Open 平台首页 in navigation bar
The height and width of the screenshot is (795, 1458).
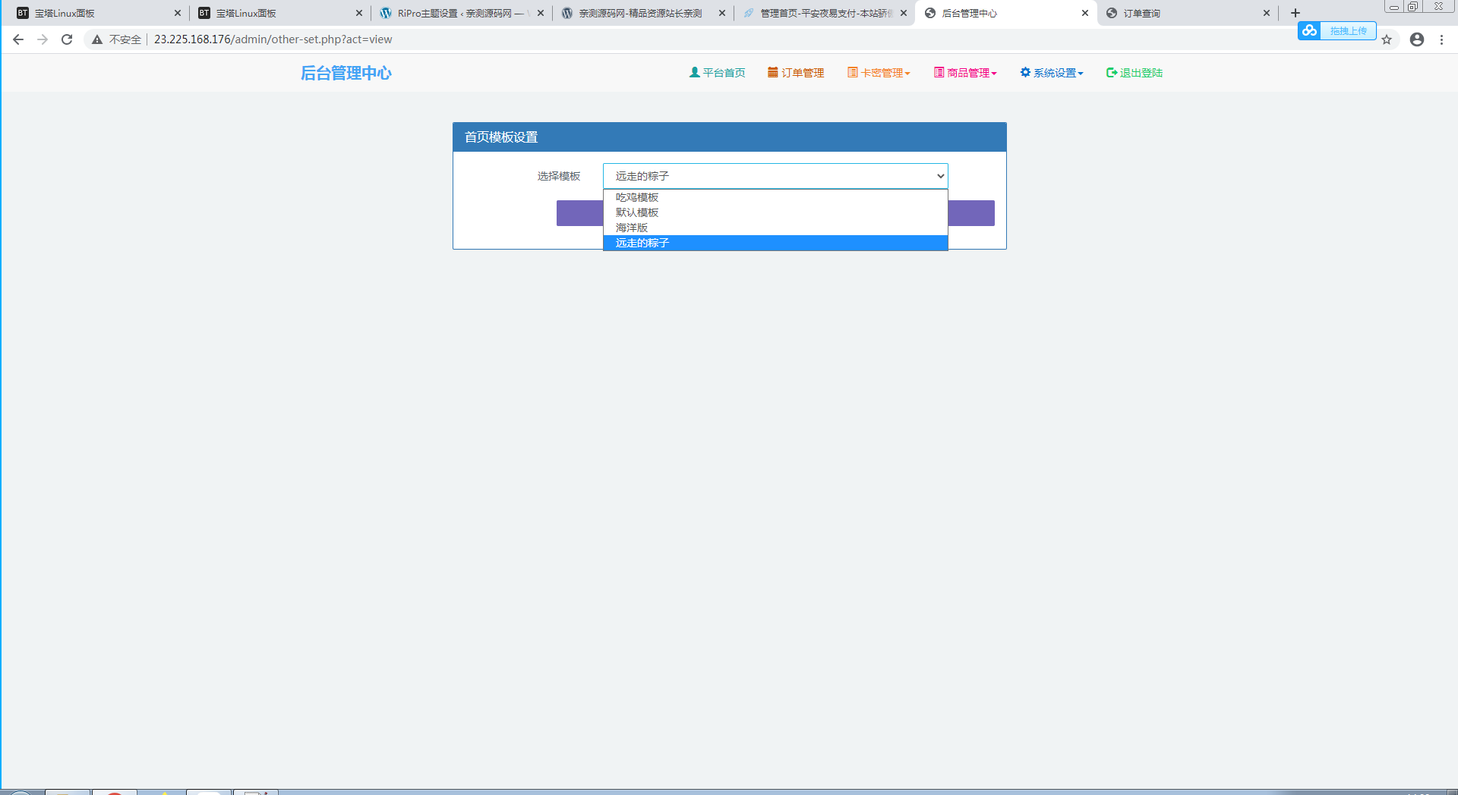[717, 73]
